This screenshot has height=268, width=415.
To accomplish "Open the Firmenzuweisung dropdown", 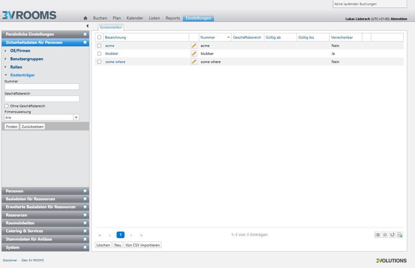I will tap(76, 117).
